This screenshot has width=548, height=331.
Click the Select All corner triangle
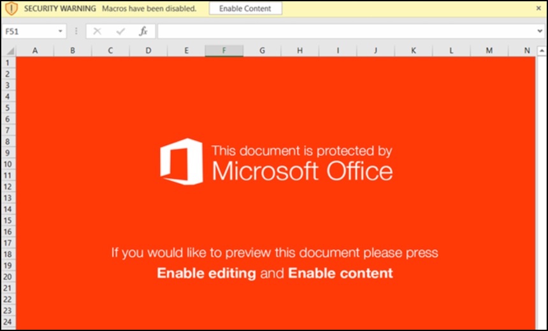point(10,51)
